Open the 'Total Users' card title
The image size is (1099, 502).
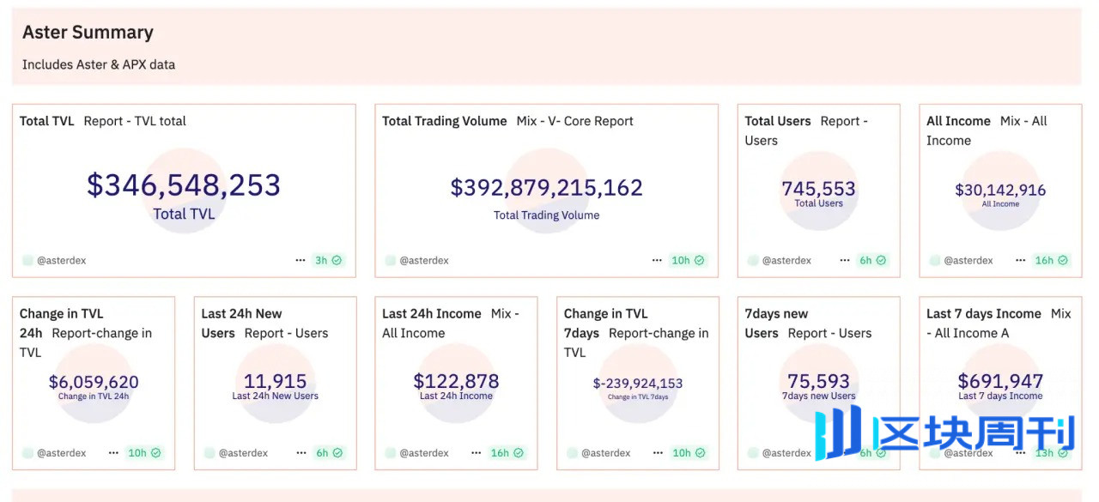click(x=778, y=121)
